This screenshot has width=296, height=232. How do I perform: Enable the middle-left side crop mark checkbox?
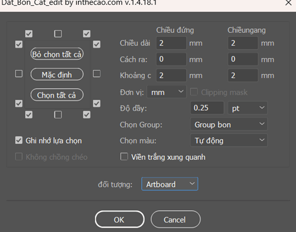[x=19, y=74]
